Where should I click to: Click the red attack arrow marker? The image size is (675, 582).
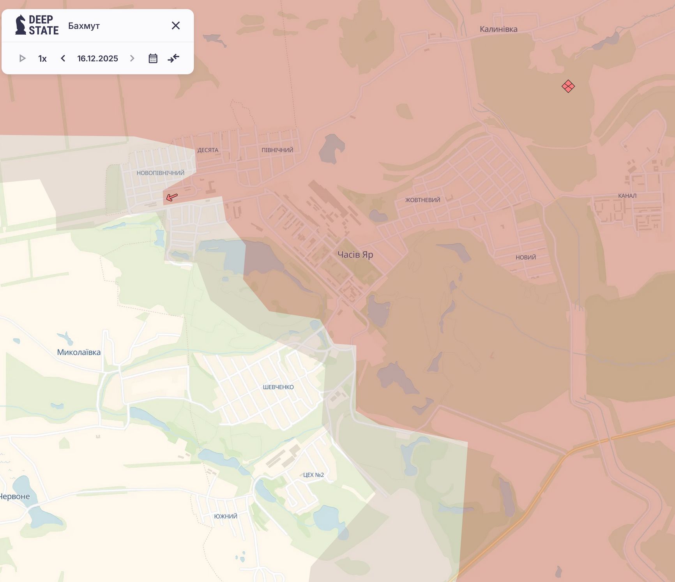172,197
